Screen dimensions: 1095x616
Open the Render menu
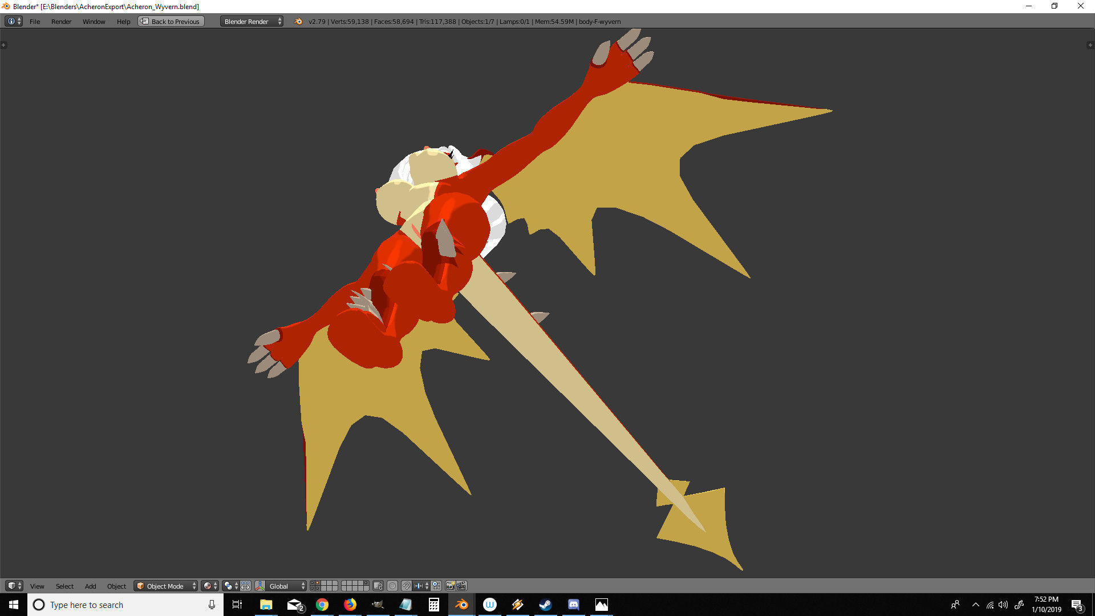61,22
